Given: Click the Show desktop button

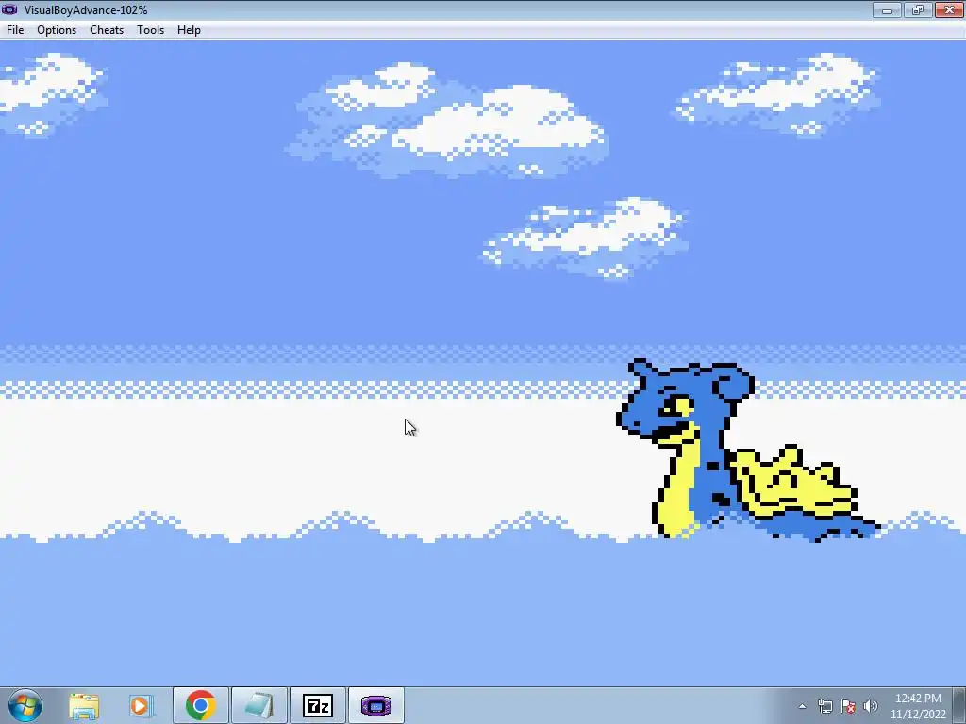Looking at the screenshot, I should click(959, 705).
